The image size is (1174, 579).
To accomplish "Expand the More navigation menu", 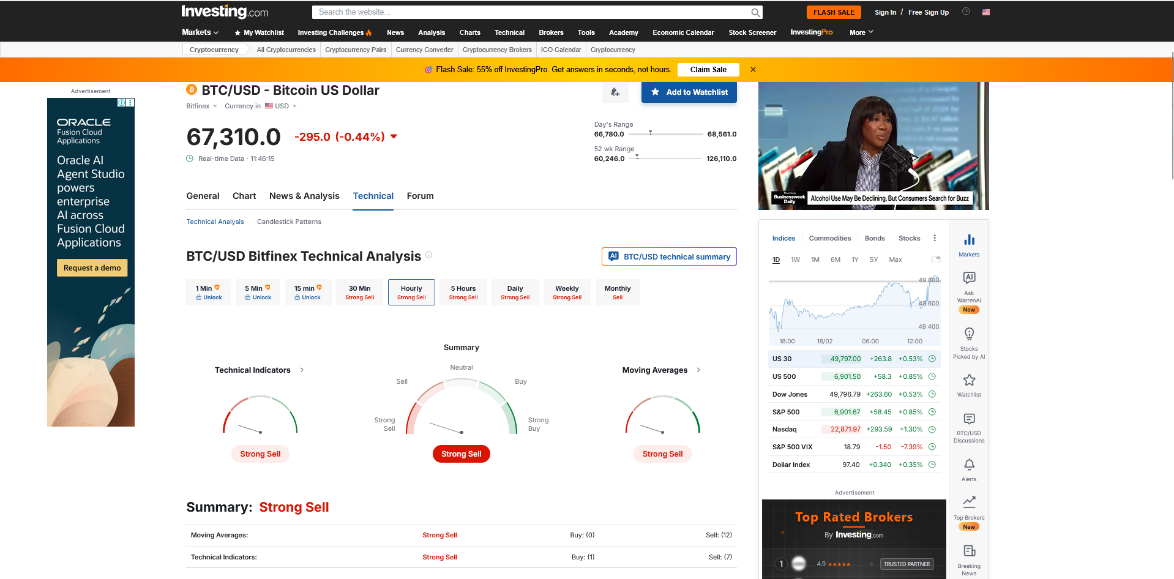I will coord(861,32).
